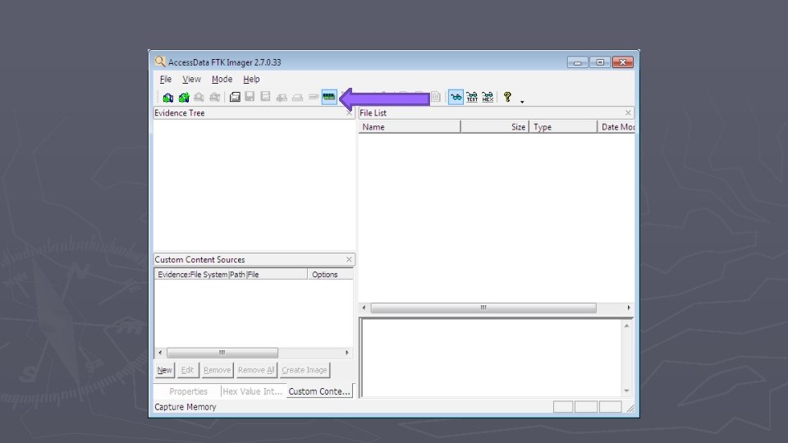Click the New button
Image resolution: width=788 pixels, height=443 pixels.
pos(164,370)
